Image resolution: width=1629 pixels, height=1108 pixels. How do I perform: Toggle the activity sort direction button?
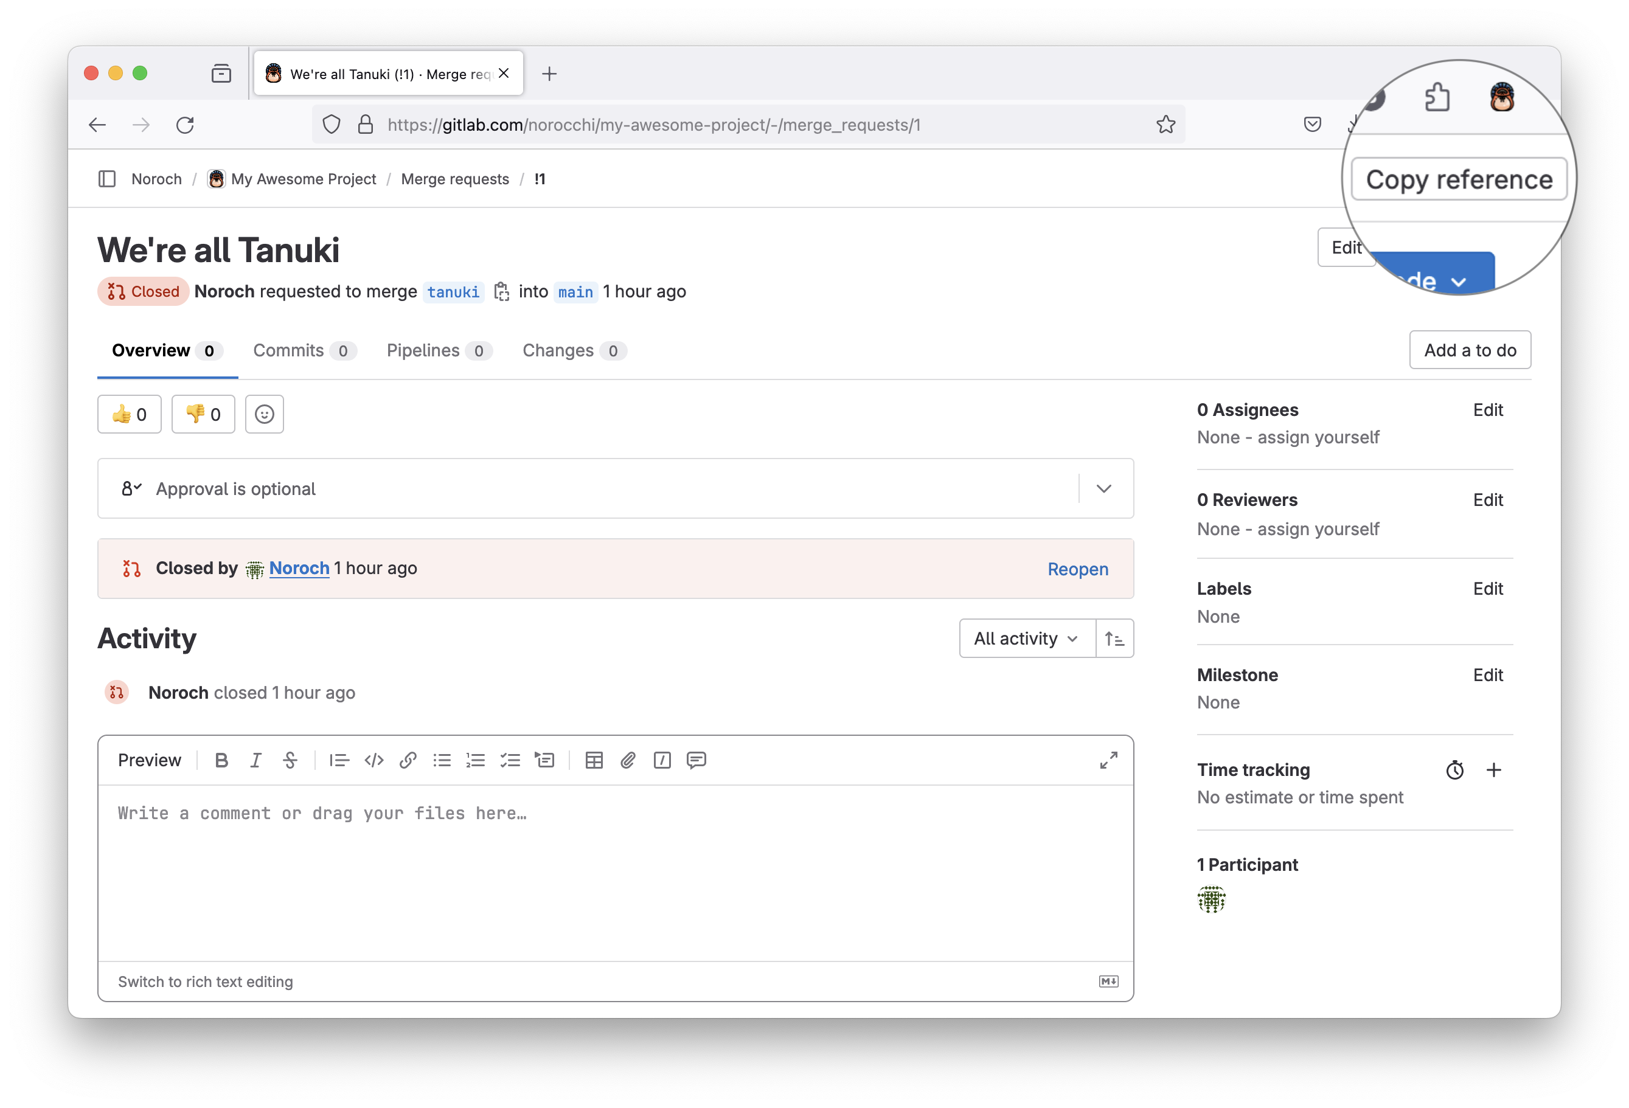[1114, 639]
